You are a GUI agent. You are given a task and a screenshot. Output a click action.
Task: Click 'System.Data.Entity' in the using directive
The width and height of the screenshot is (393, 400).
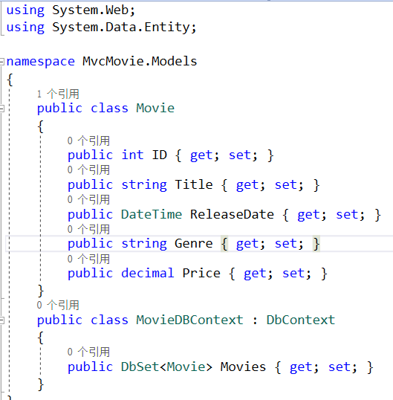point(122,28)
